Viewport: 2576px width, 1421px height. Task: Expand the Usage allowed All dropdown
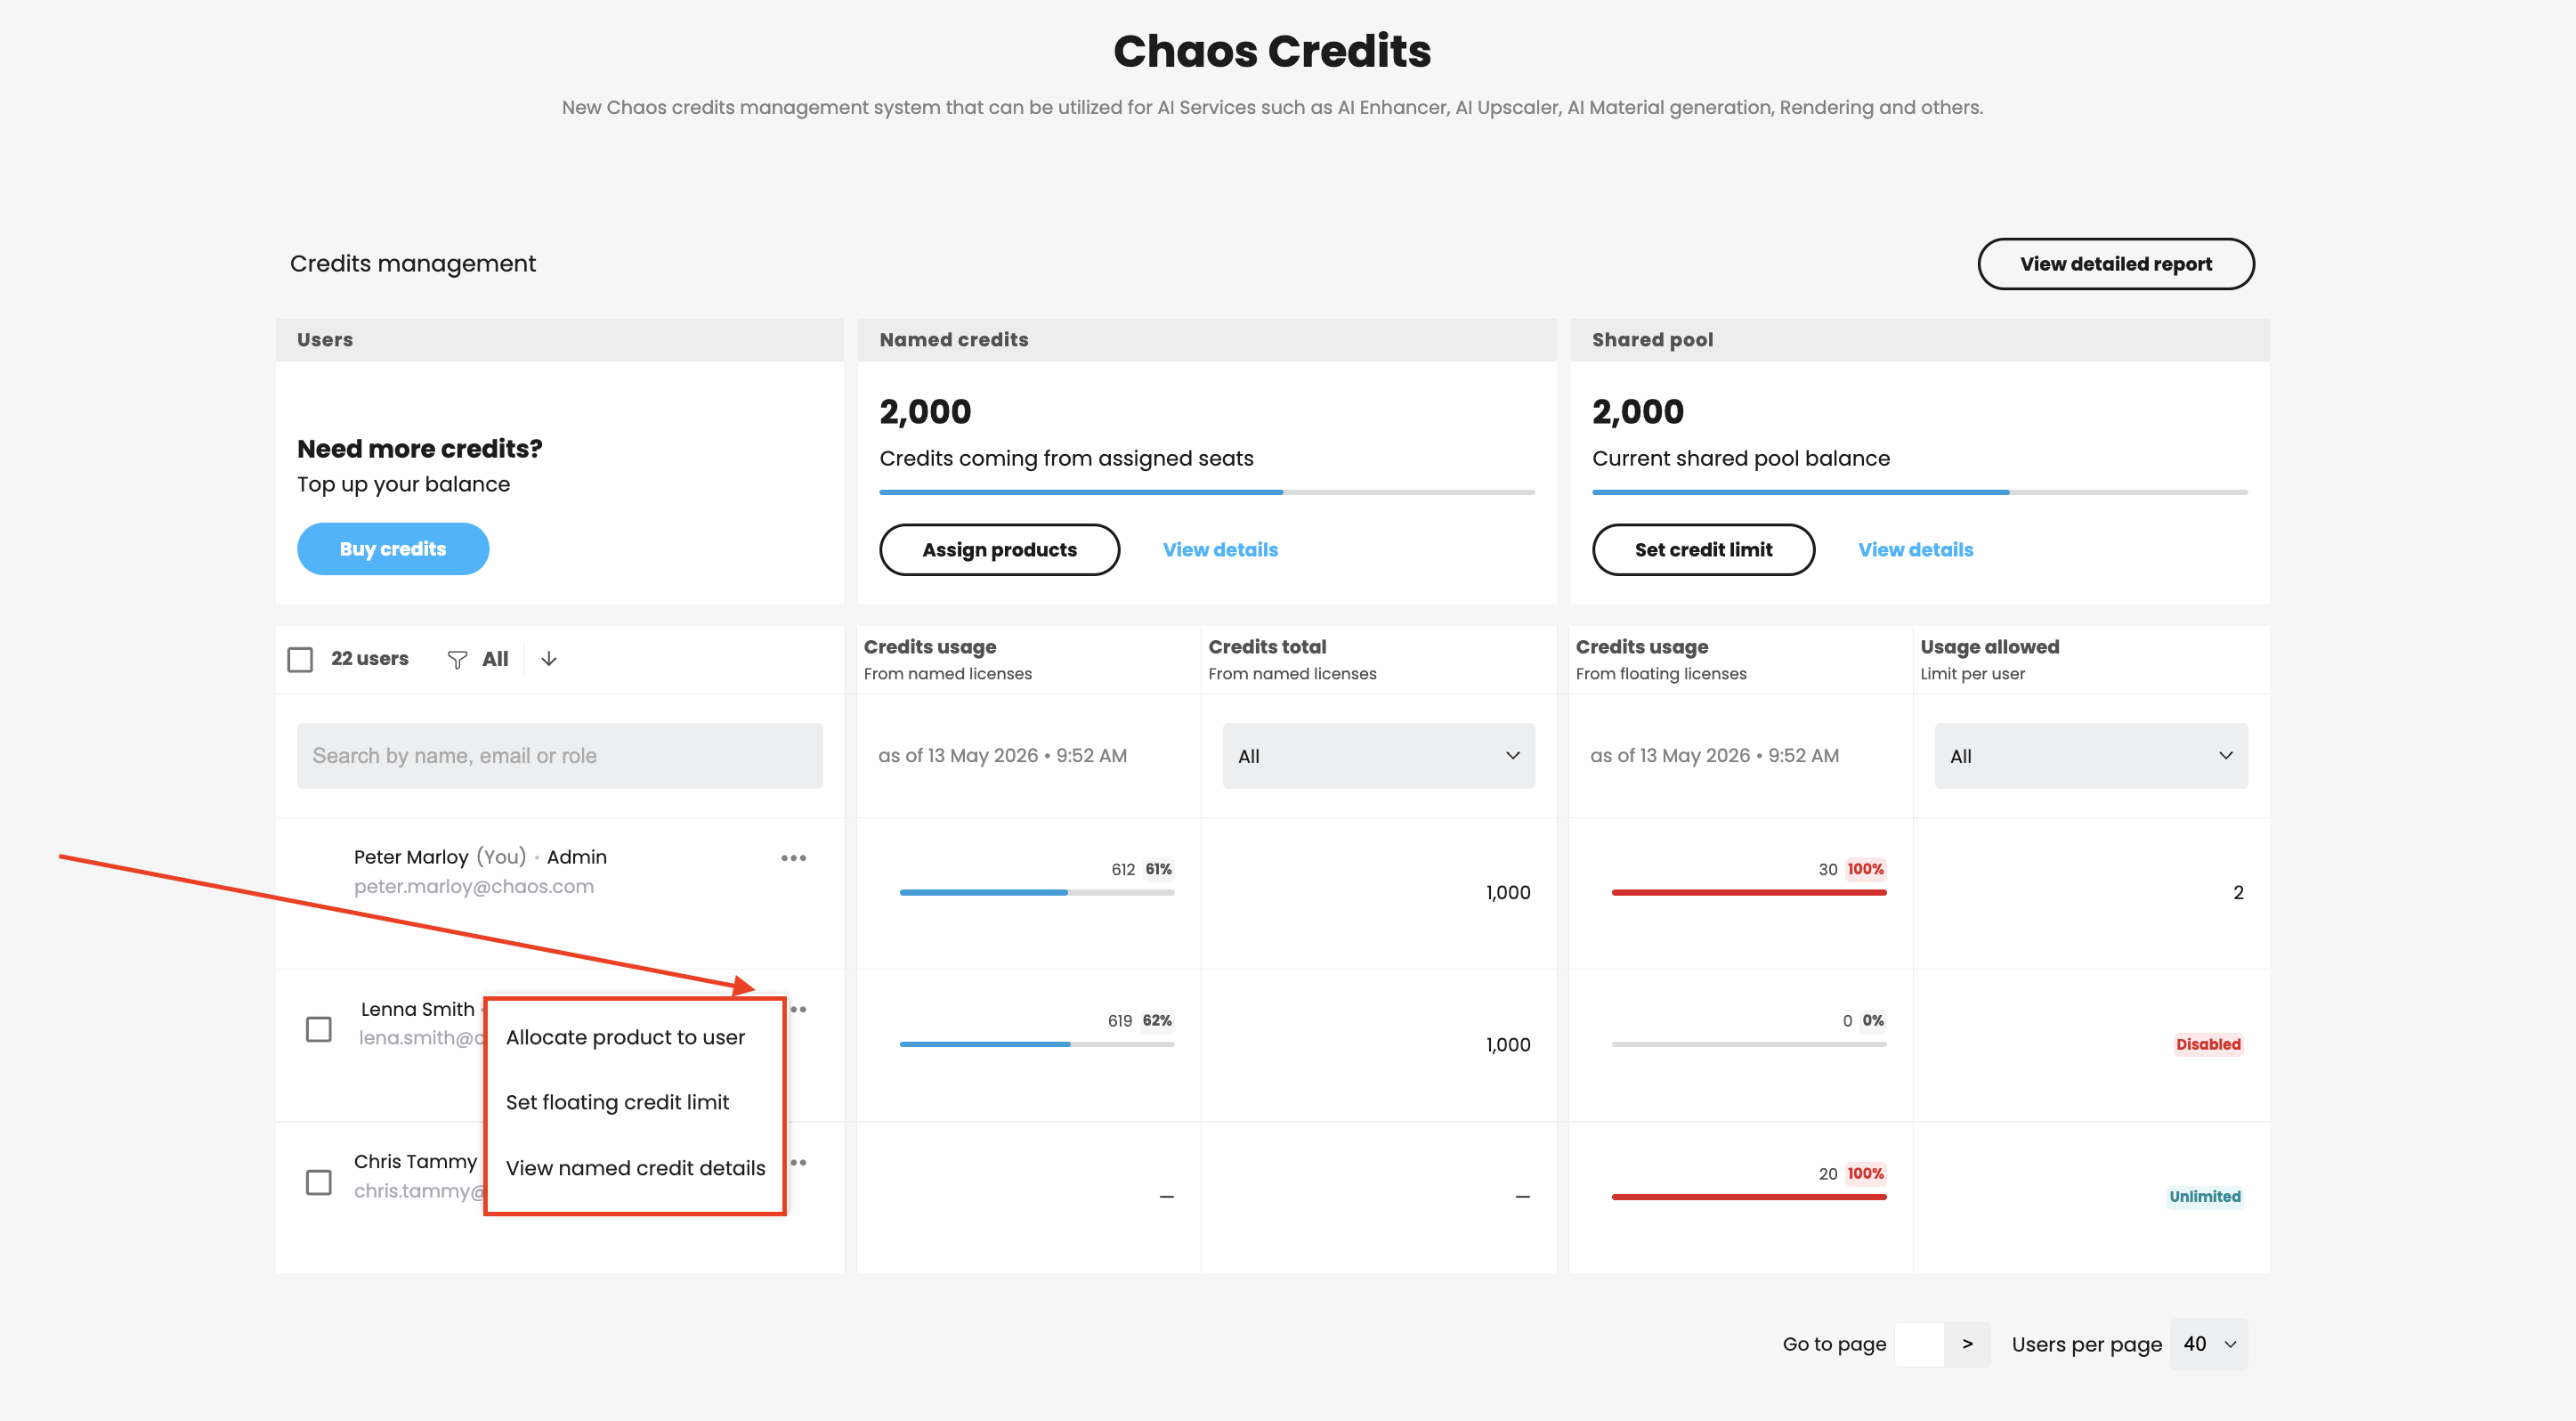point(2091,756)
